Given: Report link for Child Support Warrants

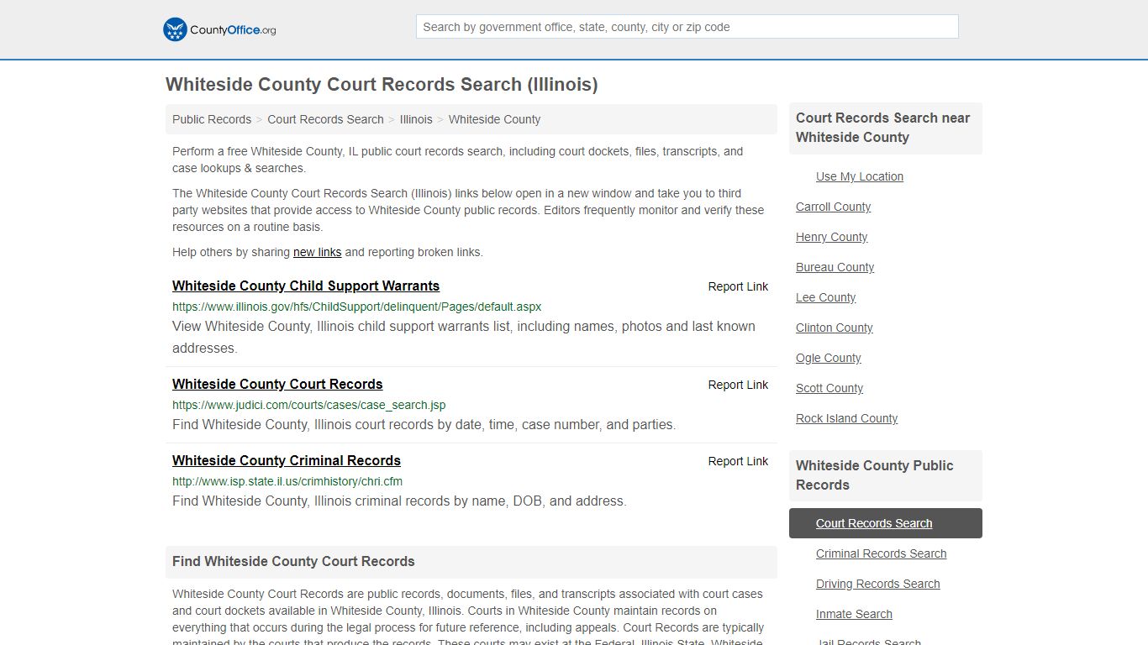Looking at the screenshot, I should [x=738, y=286].
